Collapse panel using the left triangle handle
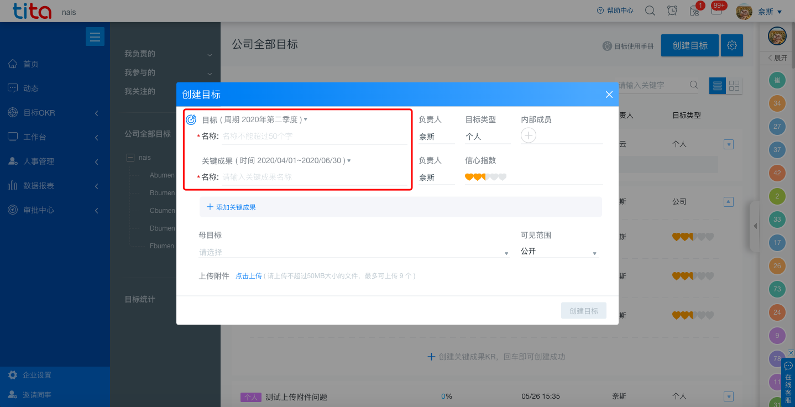Image resolution: width=795 pixels, height=407 pixels. [x=755, y=226]
